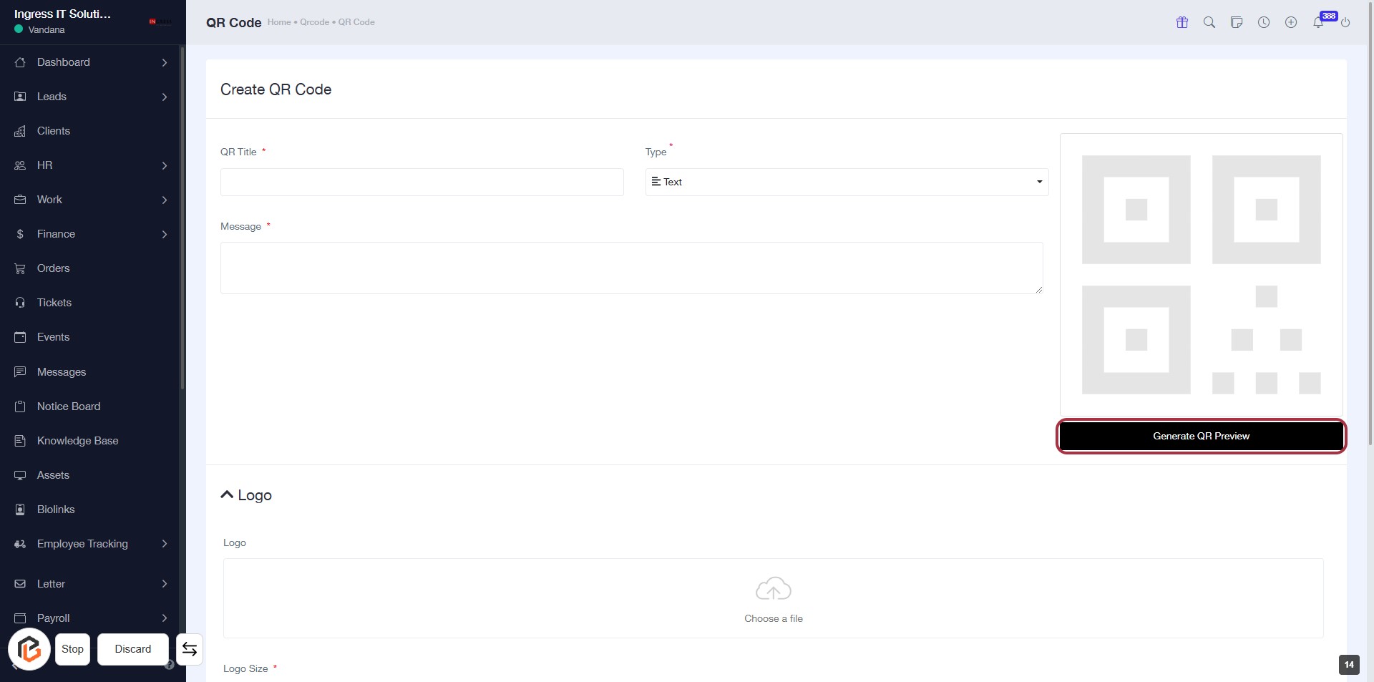
Task: Click the Discard button
Action: [133, 649]
